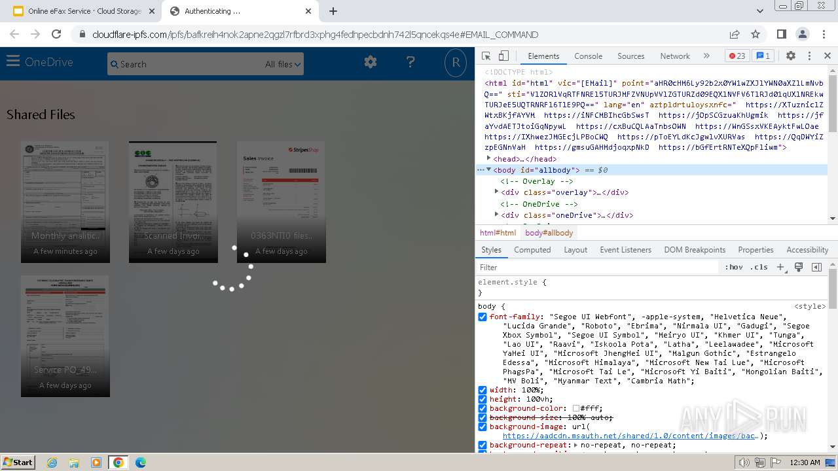Open DevTools settings gear
The width and height of the screenshot is (838, 471).
pyautogui.click(x=791, y=56)
